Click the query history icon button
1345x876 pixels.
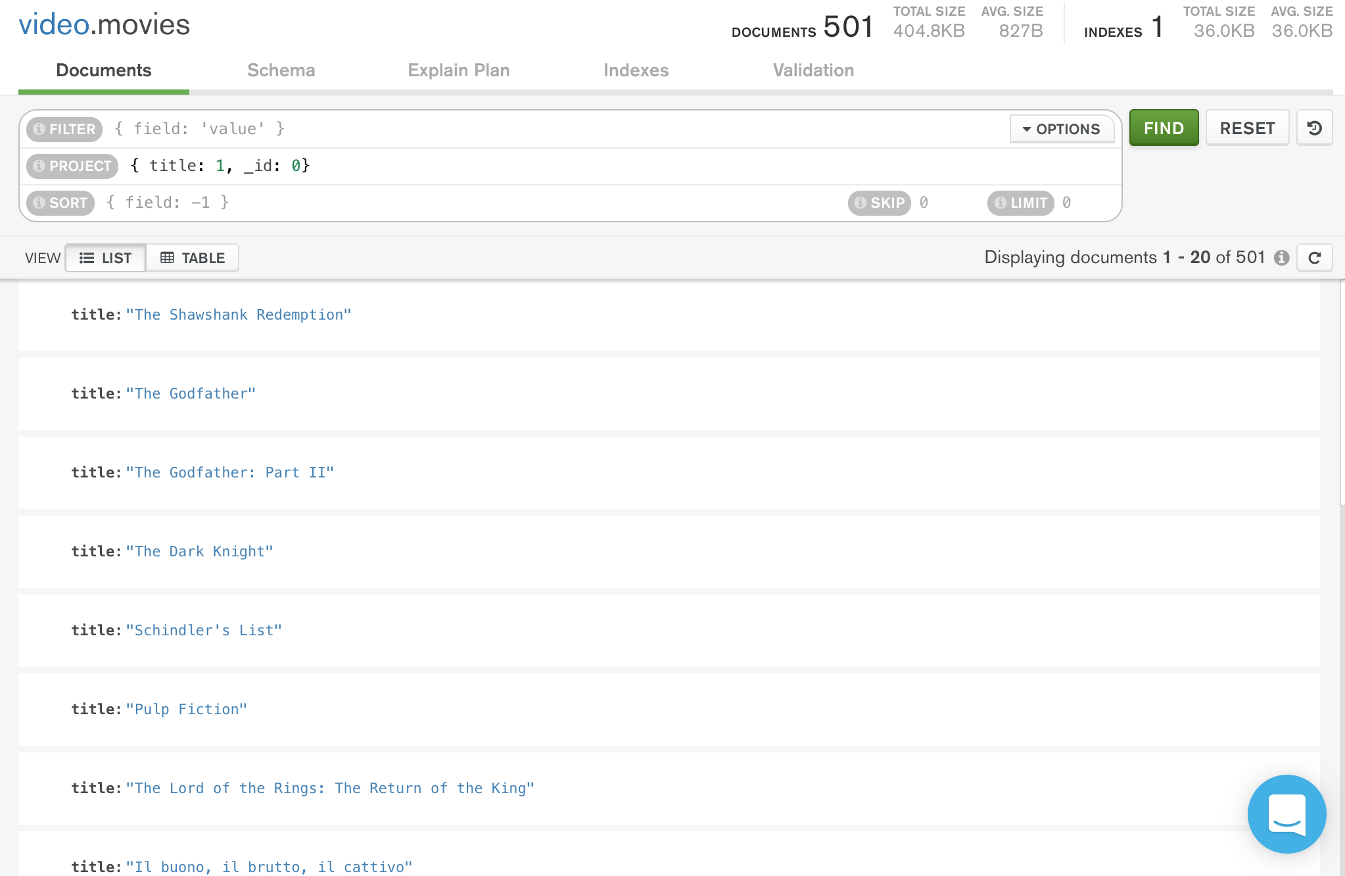coord(1314,128)
